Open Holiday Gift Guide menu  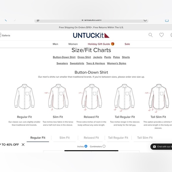pyautogui.click(x=101, y=44)
